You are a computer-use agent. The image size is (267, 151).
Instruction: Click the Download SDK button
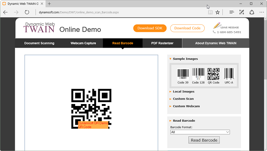click(150, 28)
